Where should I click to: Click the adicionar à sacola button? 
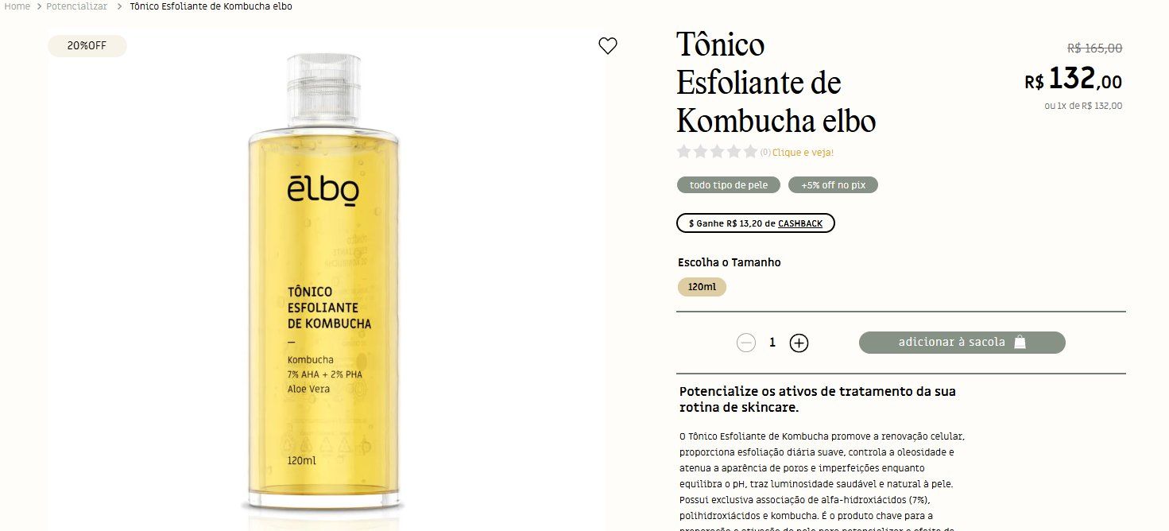pyautogui.click(x=962, y=343)
